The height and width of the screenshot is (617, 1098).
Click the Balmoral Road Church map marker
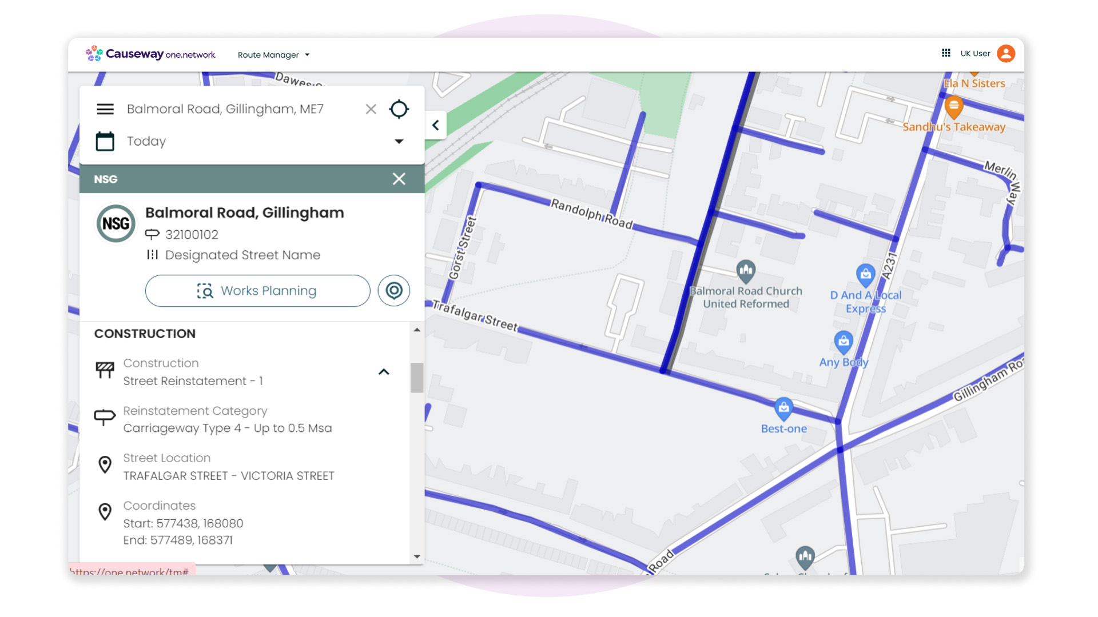click(746, 271)
